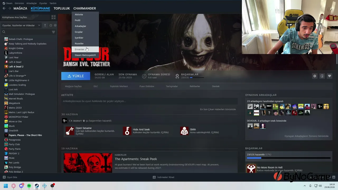The image size is (338, 190).
Task: Switch library to grid view icon
Action: coord(54,17)
